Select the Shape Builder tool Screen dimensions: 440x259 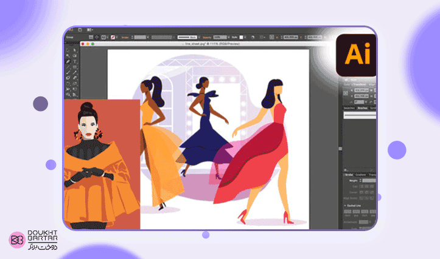(68, 95)
